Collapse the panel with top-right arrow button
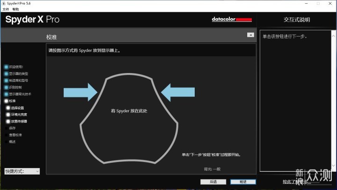This screenshot has height=190, width=337. tap(250, 35)
